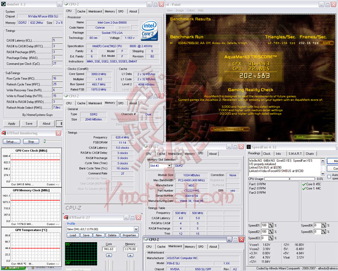Screen dimensions: 338x271
Task: Click the About button in MemSet
Action: click(x=46, y=124)
